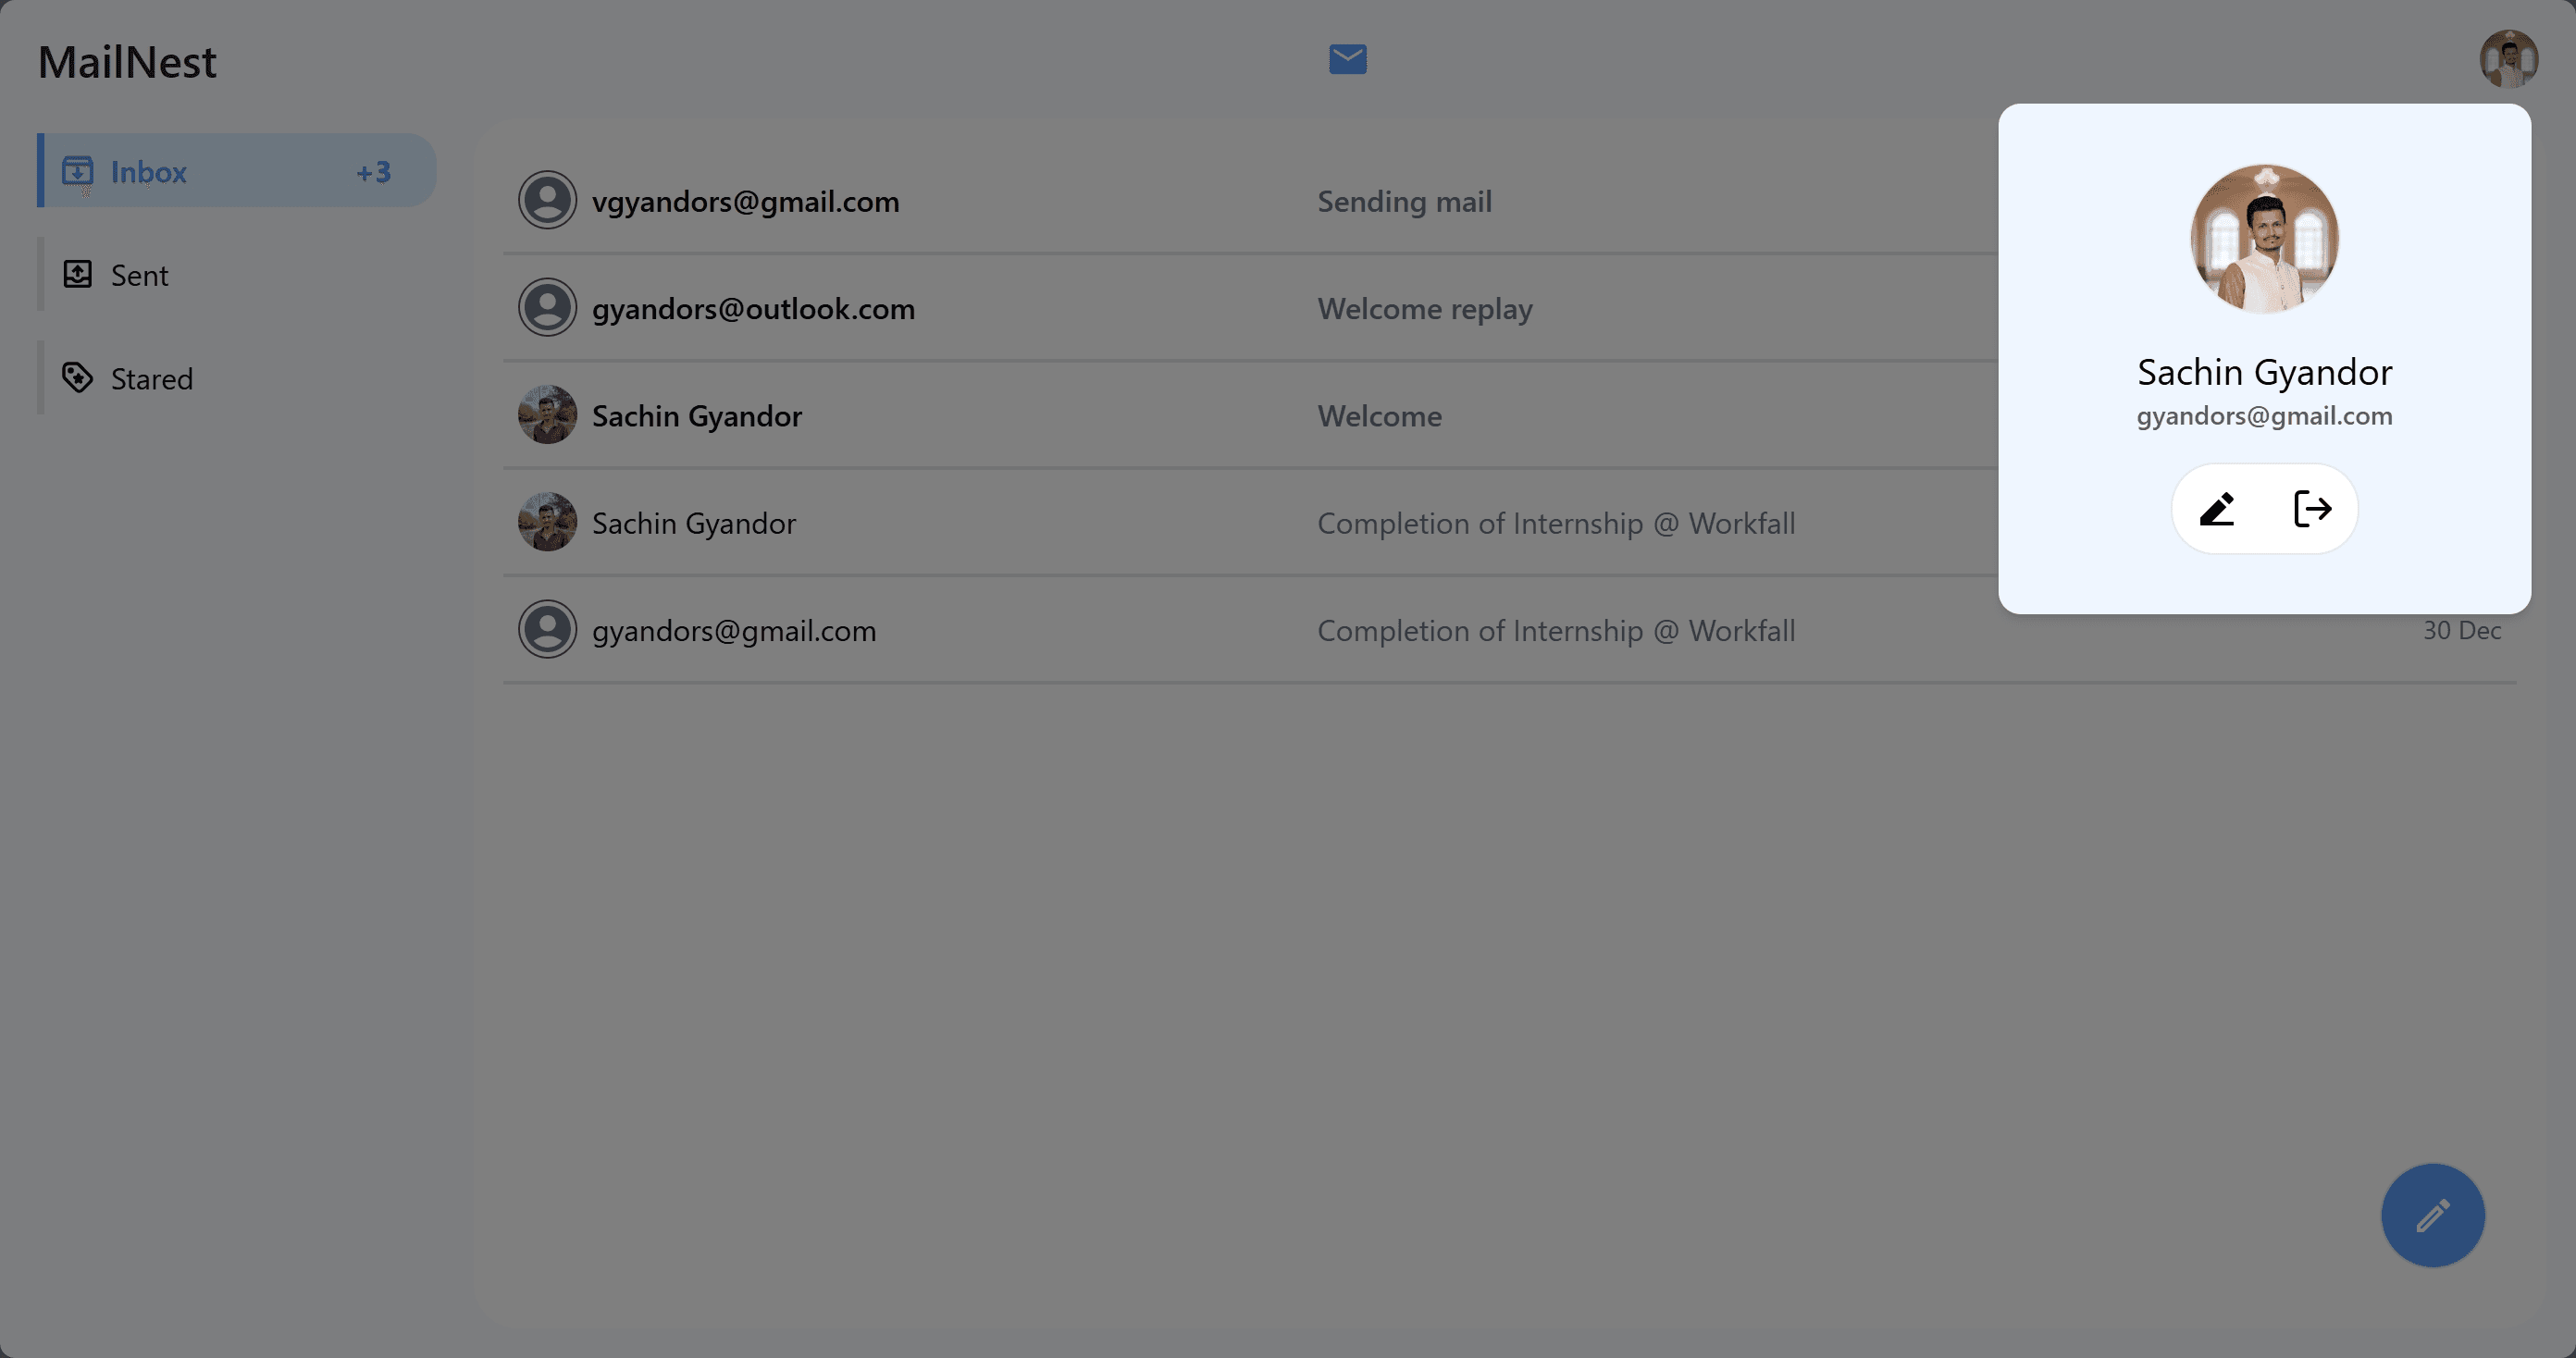2576x1358 pixels.
Task: Select the Sent folder icon
Action: click(78, 274)
